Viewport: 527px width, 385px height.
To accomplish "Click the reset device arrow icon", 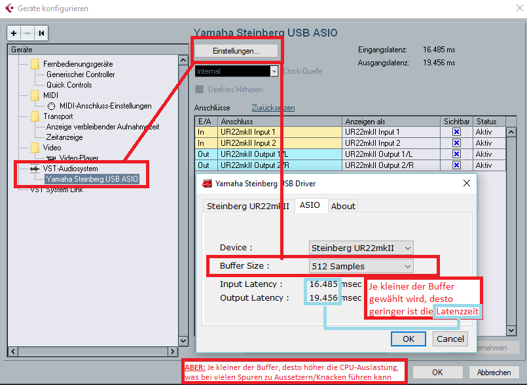I will [x=41, y=33].
